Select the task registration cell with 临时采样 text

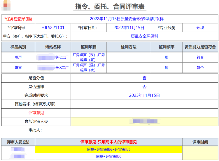coord(126,19)
